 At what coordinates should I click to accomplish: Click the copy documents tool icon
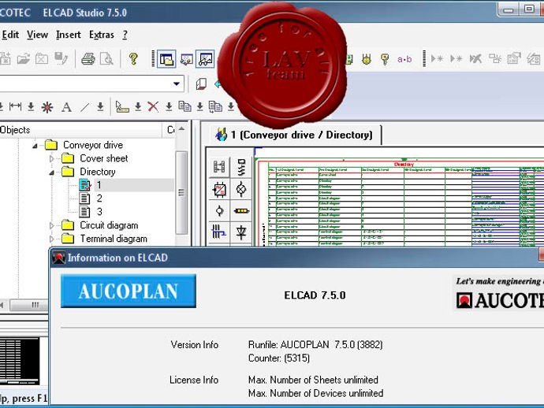184,107
